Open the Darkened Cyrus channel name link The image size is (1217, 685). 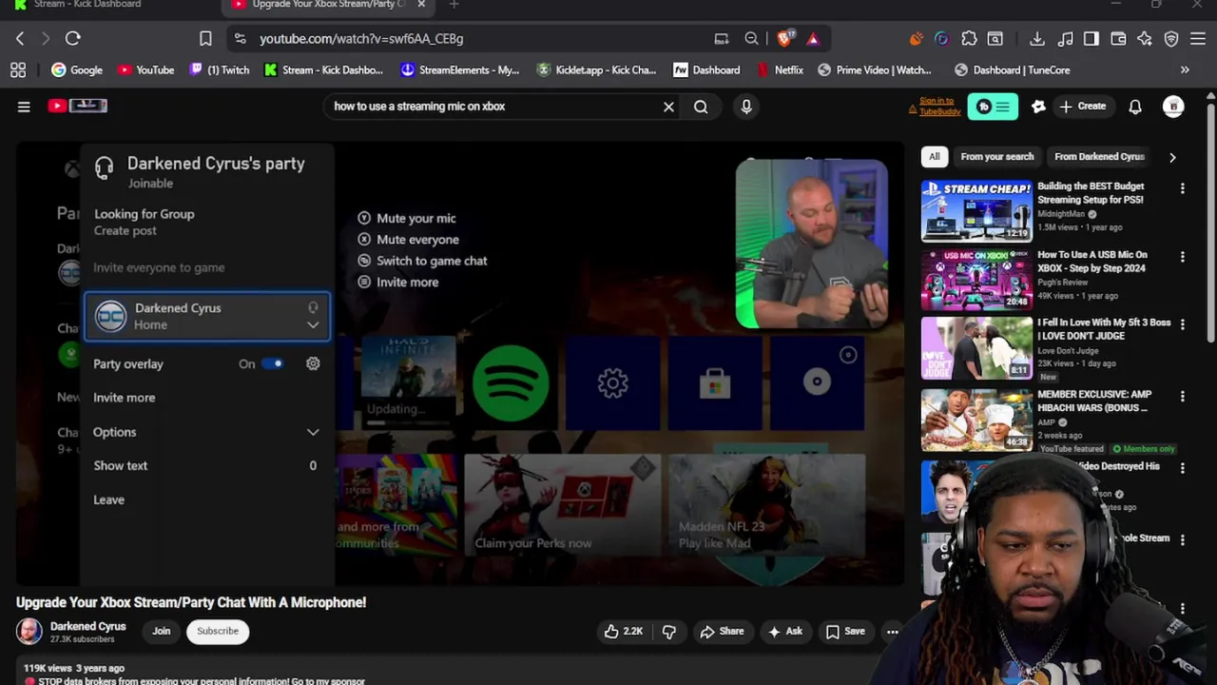point(87,626)
